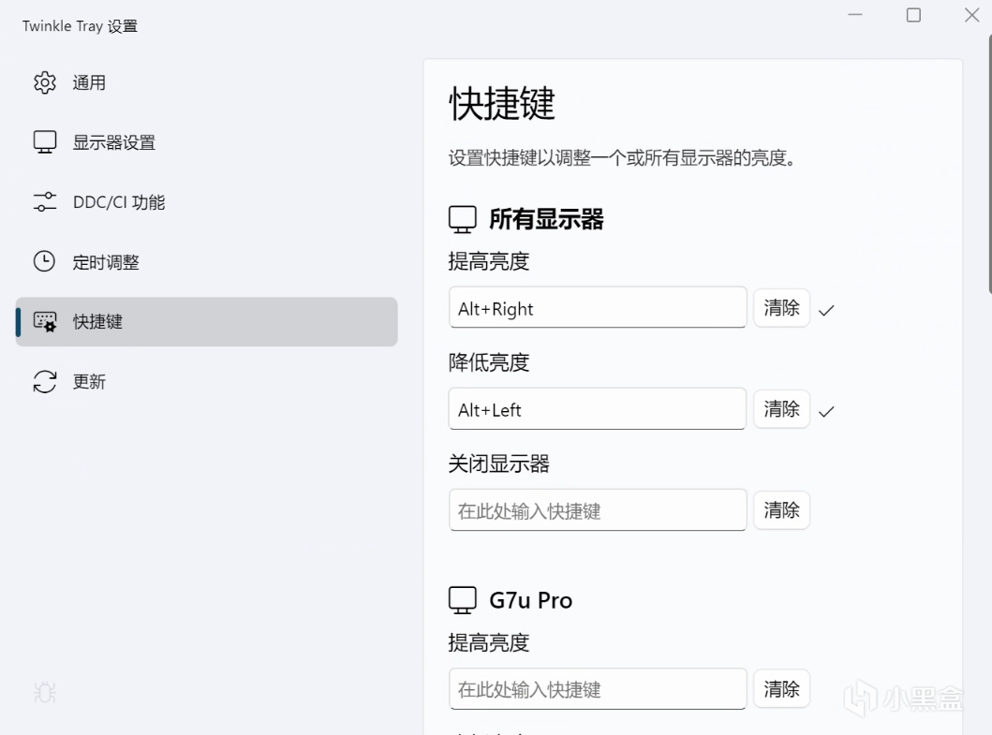Clear the Alt+Right brightness hotkey
992x735 pixels.
[x=781, y=308]
